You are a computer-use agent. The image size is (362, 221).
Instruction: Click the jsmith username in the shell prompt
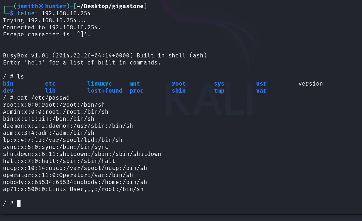[28, 6]
